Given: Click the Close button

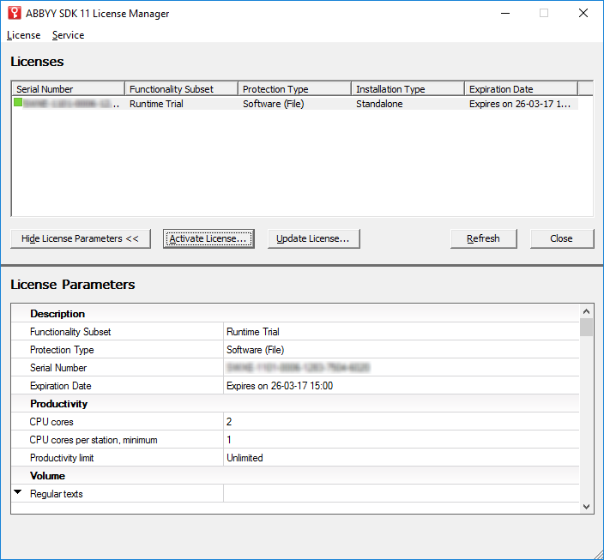Looking at the screenshot, I should coord(562,238).
